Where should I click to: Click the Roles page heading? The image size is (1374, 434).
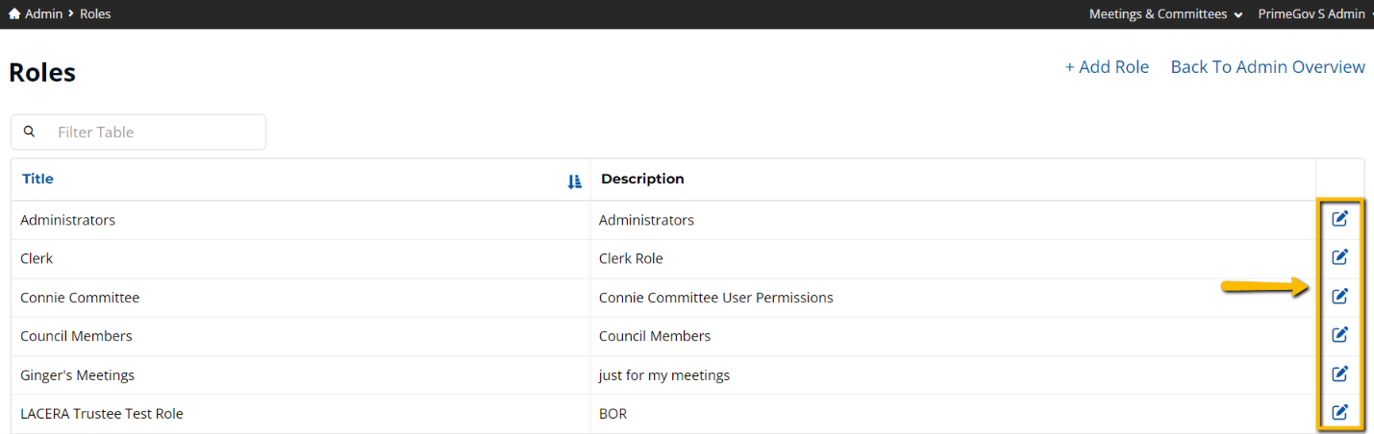coord(42,73)
